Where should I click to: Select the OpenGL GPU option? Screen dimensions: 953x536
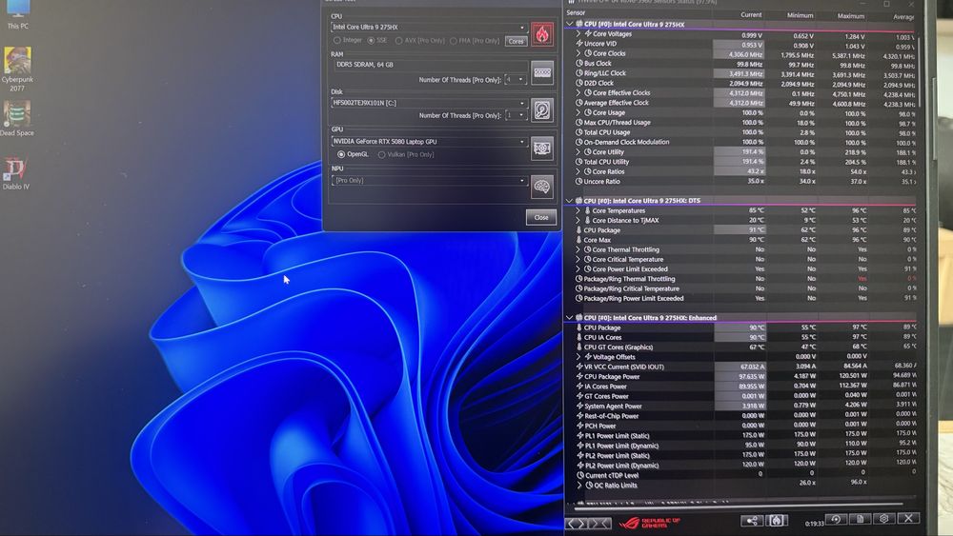[354, 154]
